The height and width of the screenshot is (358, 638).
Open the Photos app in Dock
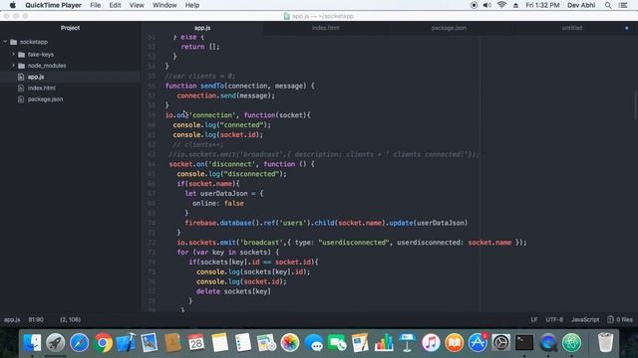pyautogui.click(x=290, y=343)
